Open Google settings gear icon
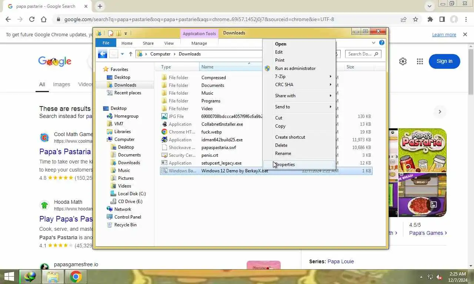This screenshot has height=284, width=474. tap(403, 61)
